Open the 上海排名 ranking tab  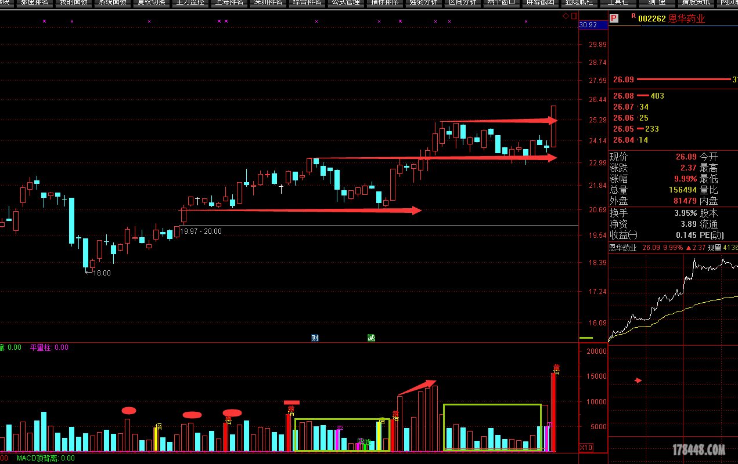pyautogui.click(x=229, y=2)
